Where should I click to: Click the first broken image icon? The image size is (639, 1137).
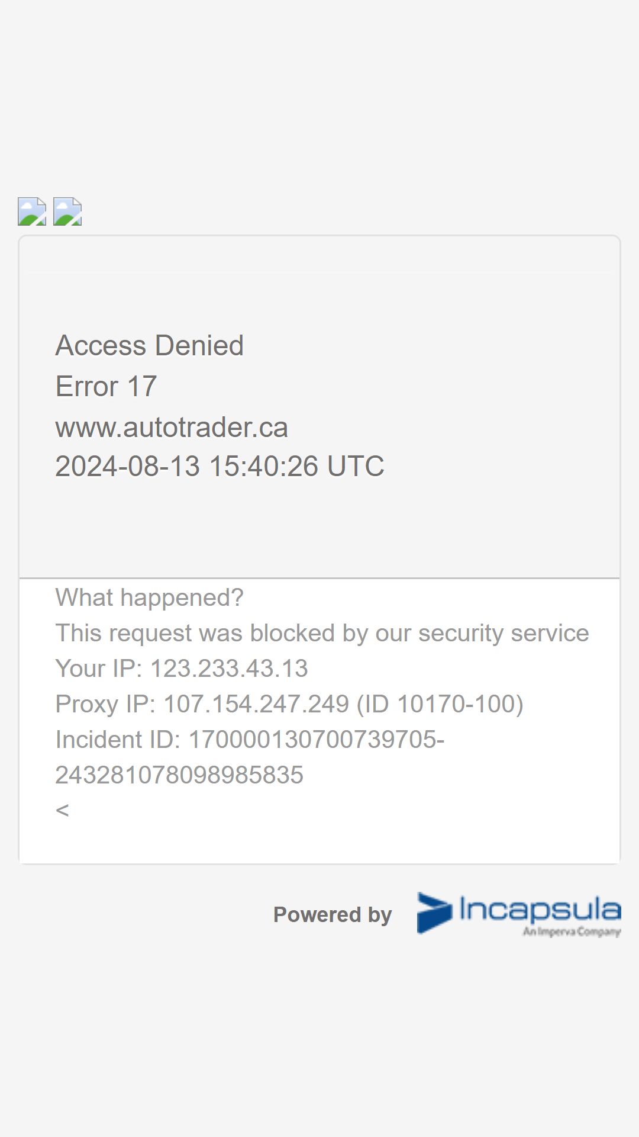coord(32,211)
